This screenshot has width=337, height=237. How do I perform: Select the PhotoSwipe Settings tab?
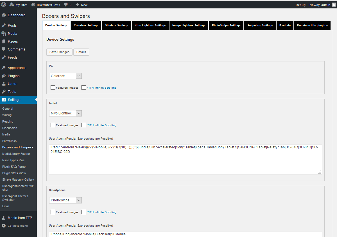(x=226, y=25)
